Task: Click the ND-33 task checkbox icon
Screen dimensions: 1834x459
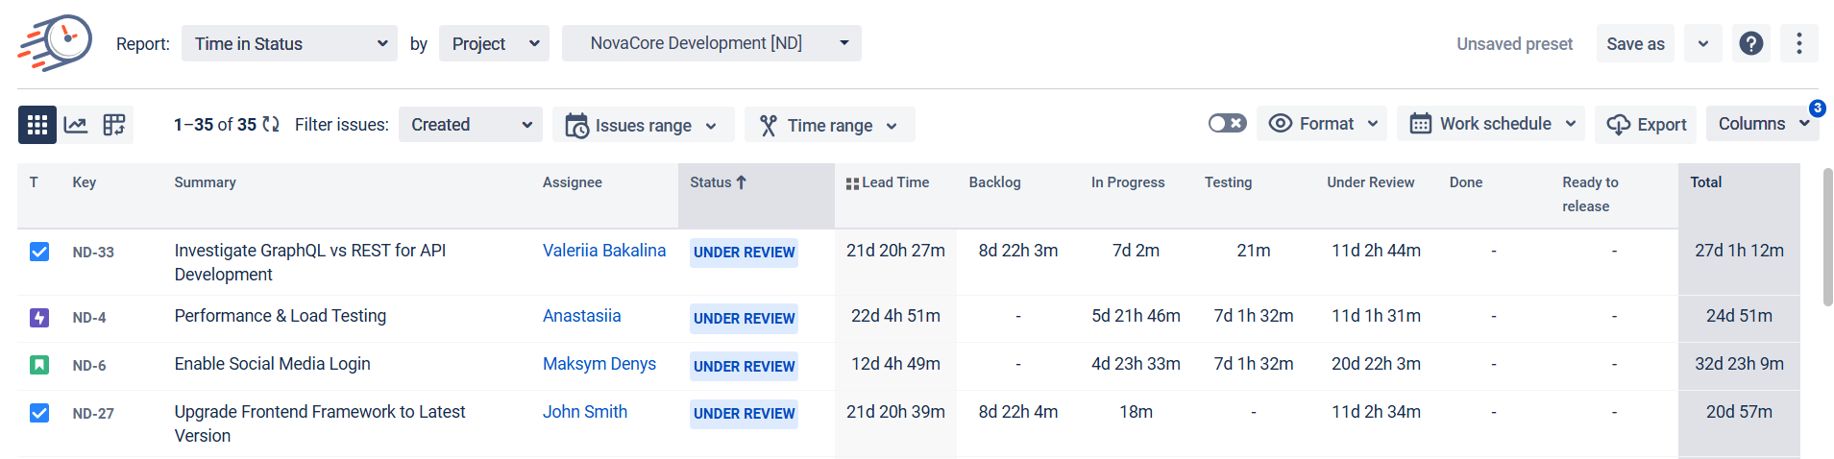Action: (39, 253)
